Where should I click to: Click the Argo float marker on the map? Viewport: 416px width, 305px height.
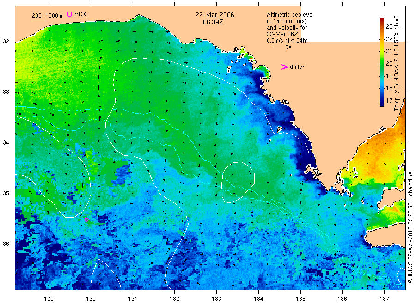point(86,220)
